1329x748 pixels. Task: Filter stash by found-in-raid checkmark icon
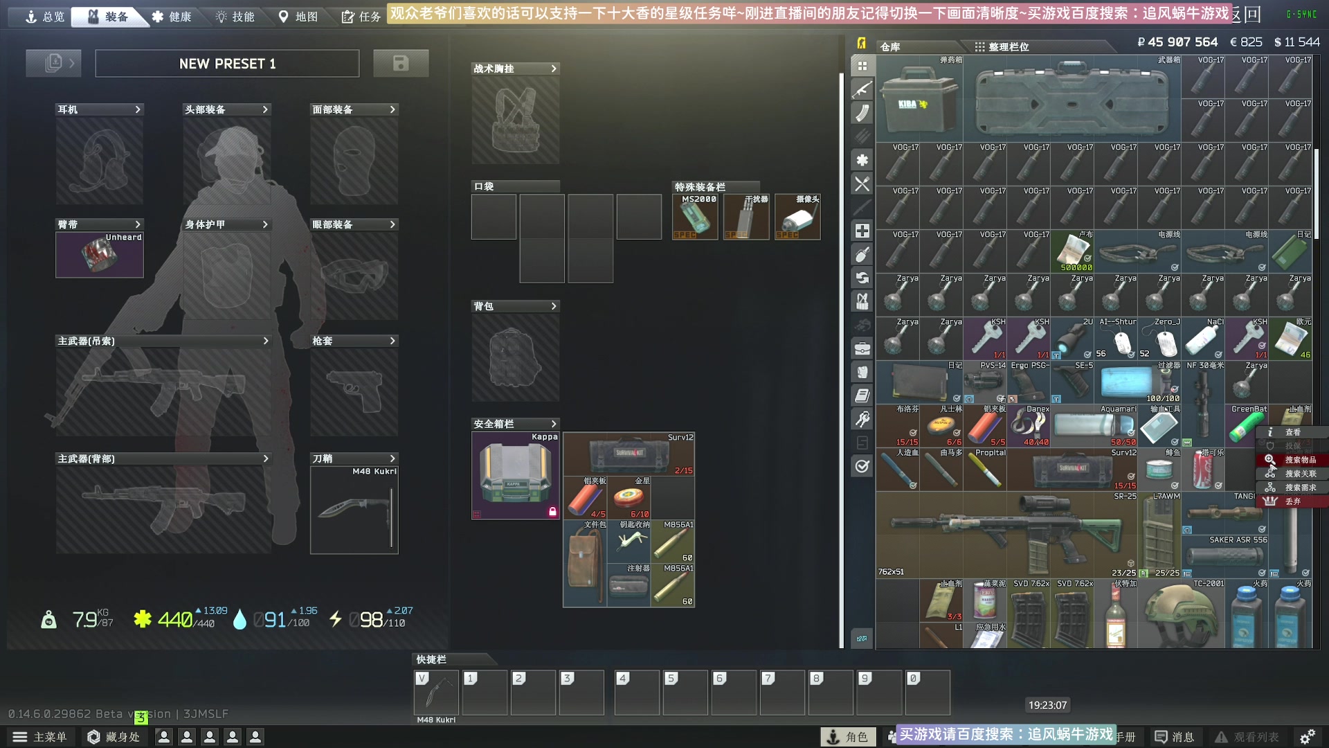(x=862, y=466)
